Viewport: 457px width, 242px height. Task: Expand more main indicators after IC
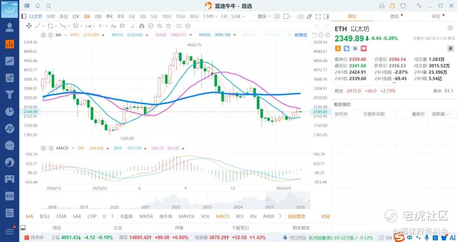pyautogui.click(x=113, y=216)
